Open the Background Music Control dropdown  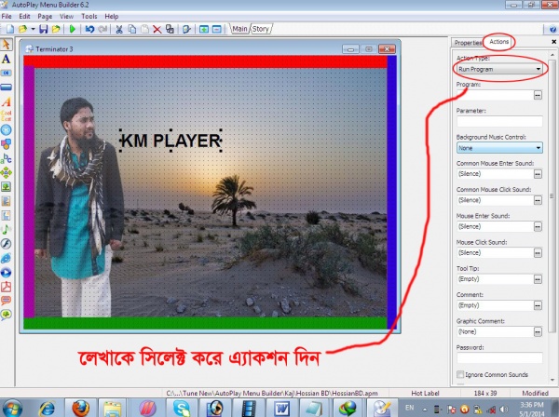pyautogui.click(x=499, y=148)
